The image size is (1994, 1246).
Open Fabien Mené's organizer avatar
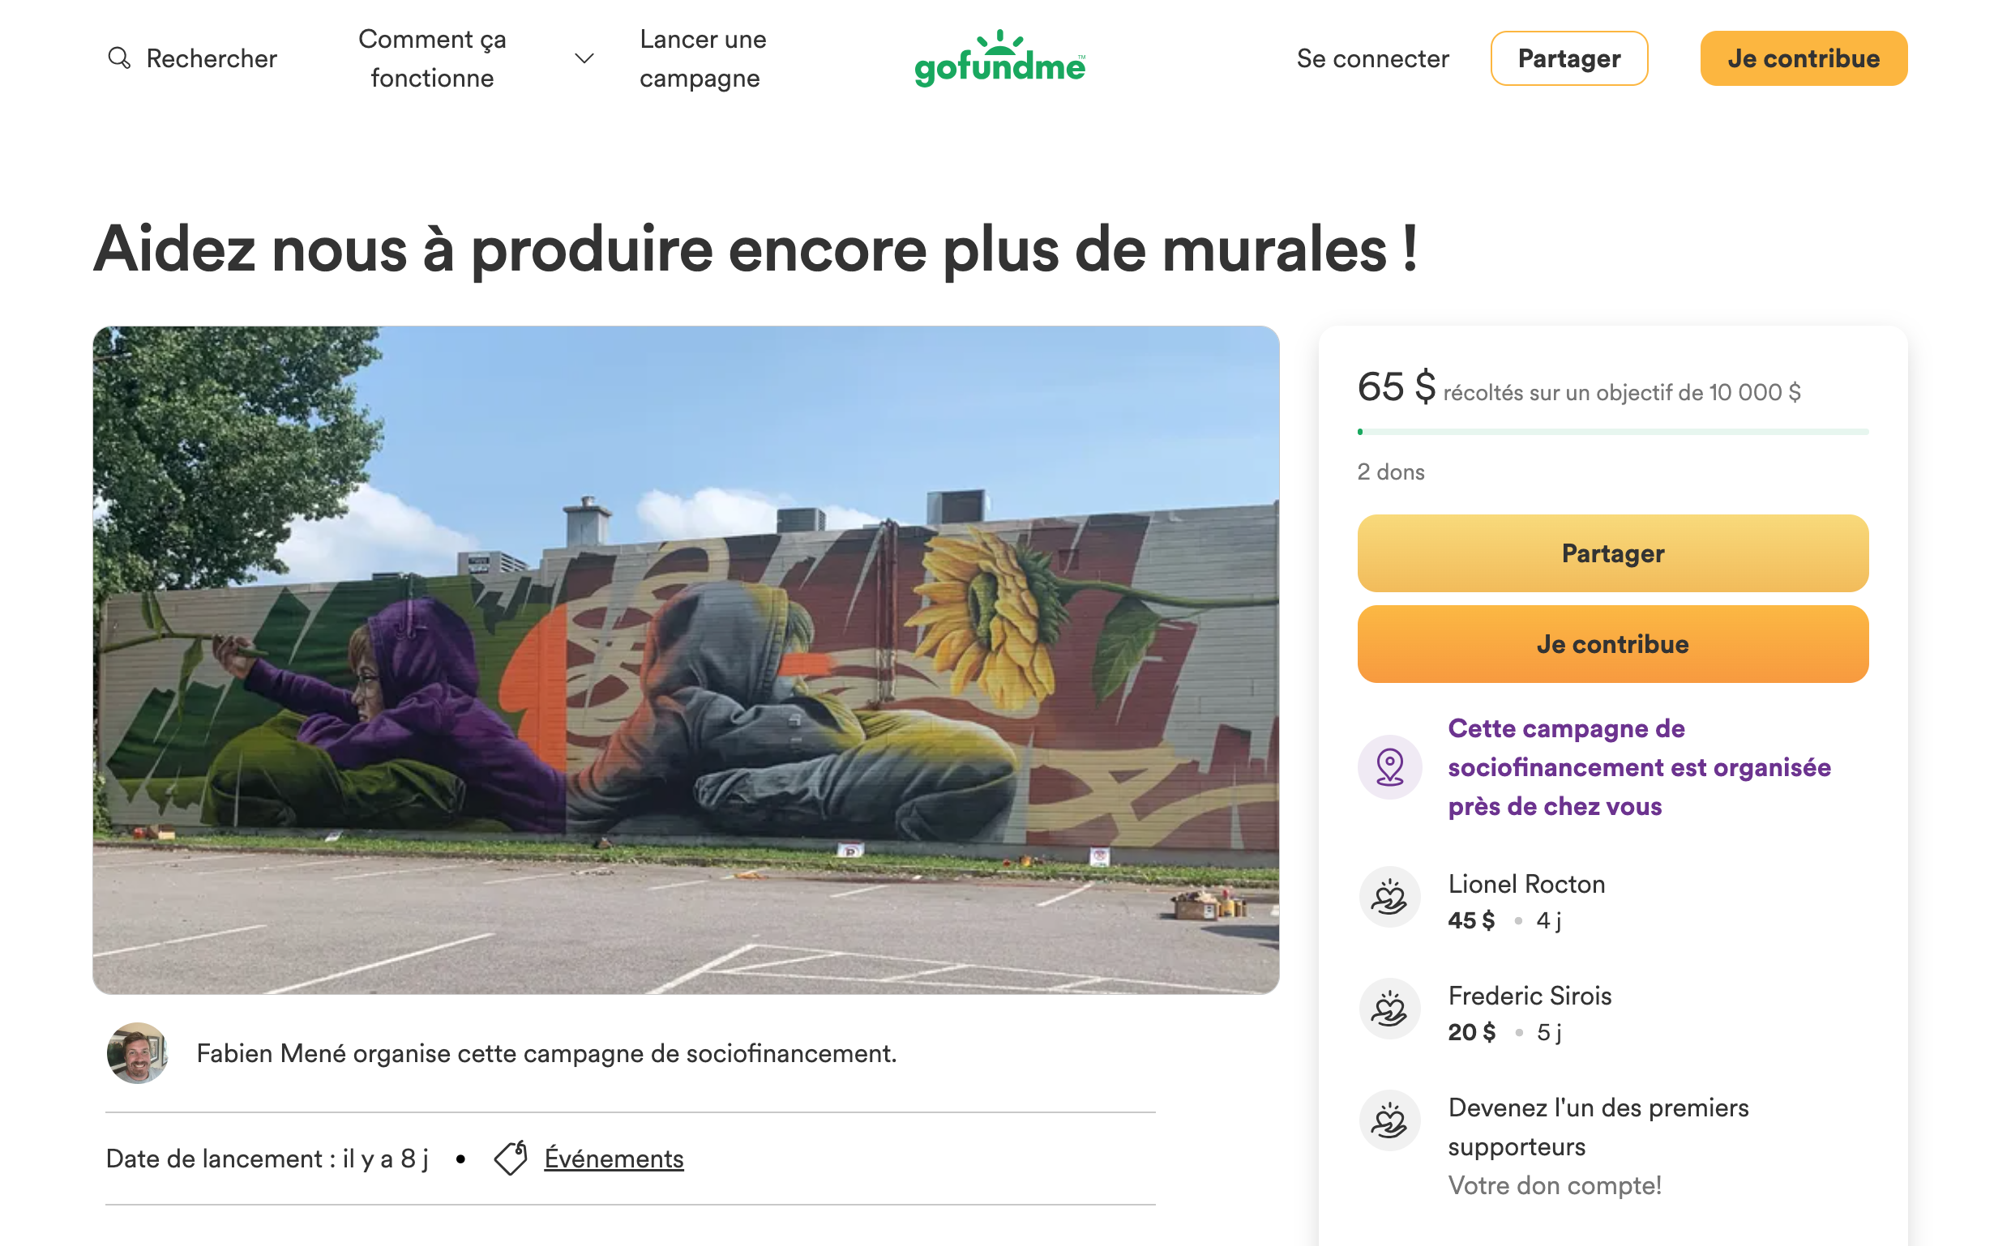pos(137,1052)
